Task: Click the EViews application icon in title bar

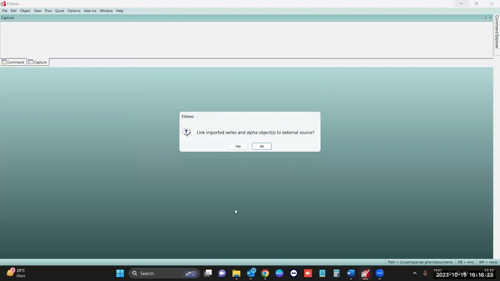Action: (x=3, y=4)
